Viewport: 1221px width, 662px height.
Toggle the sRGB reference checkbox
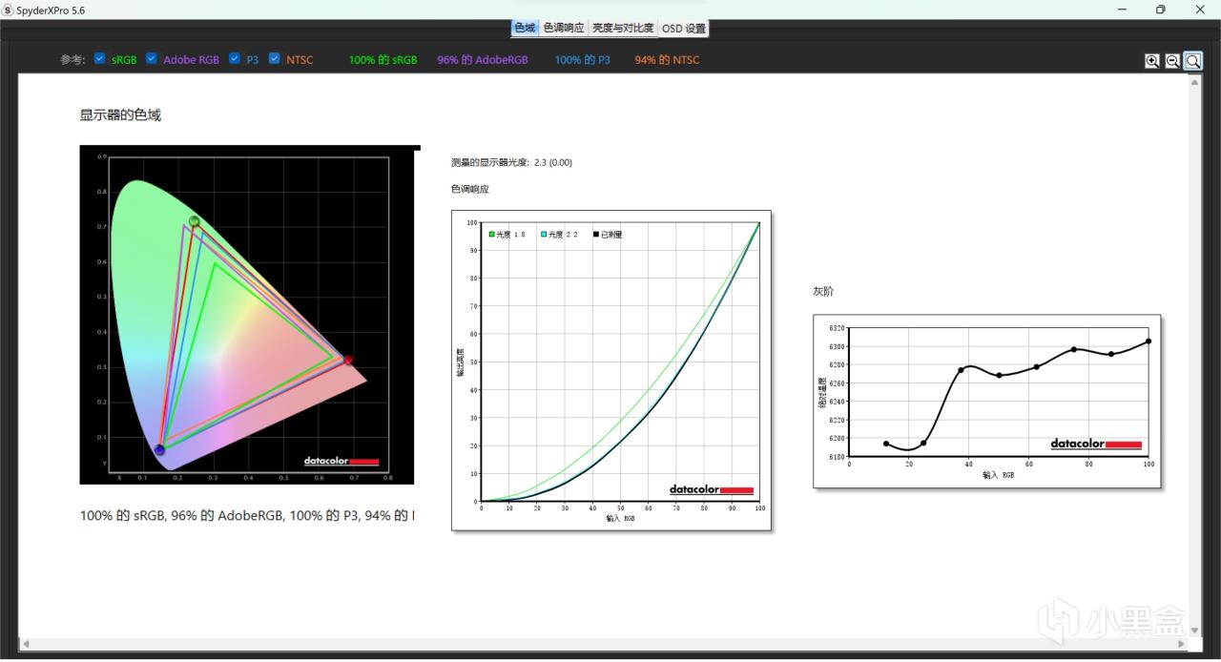click(x=100, y=59)
